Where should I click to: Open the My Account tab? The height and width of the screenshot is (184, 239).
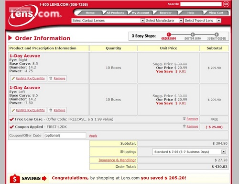(141, 13)
